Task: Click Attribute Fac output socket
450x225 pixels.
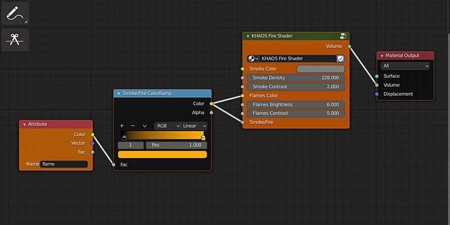Action: (92, 152)
